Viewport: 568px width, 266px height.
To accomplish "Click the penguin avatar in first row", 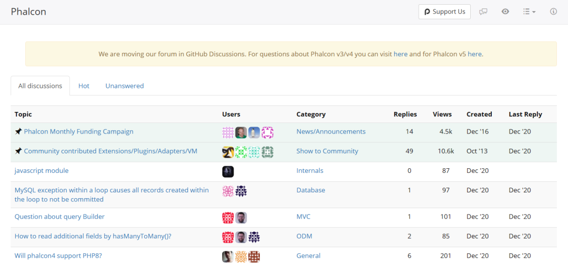I will pyautogui.click(x=254, y=132).
